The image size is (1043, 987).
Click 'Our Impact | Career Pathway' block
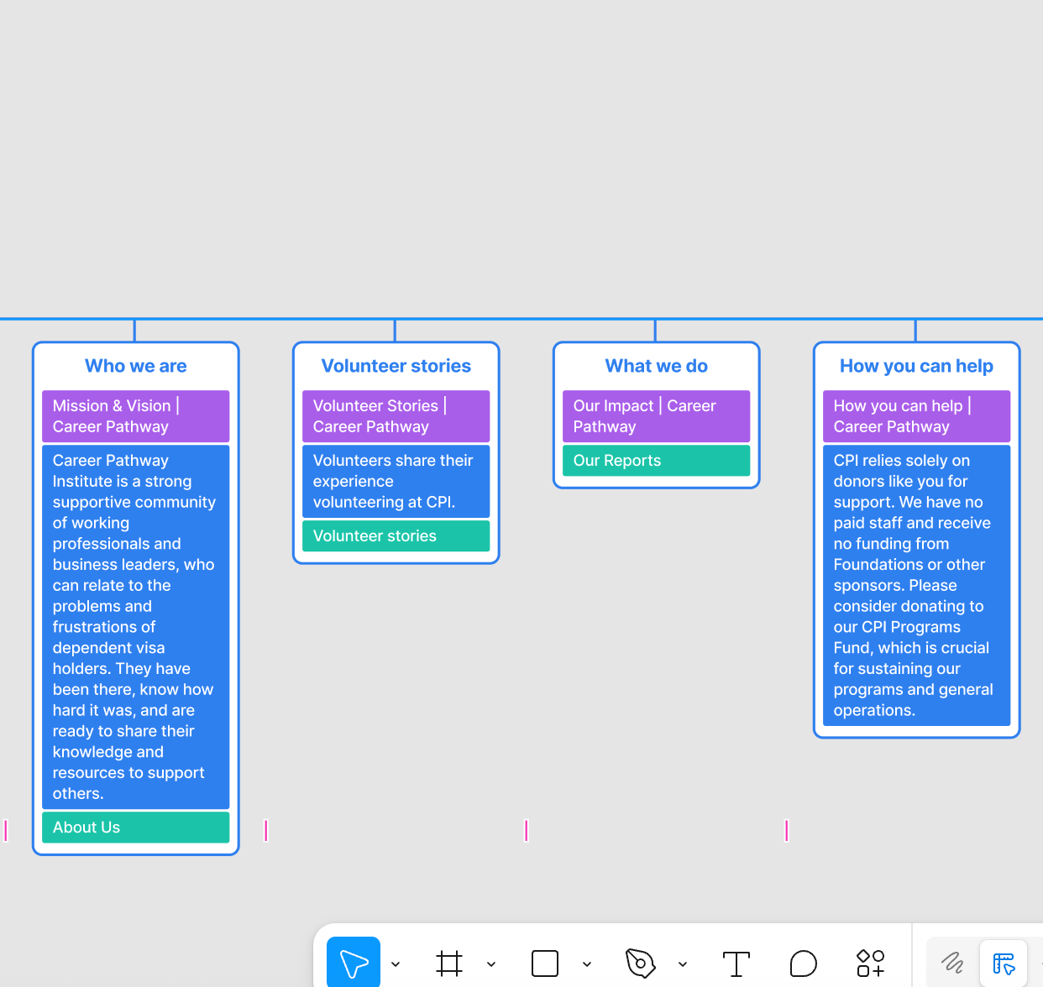click(x=657, y=416)
